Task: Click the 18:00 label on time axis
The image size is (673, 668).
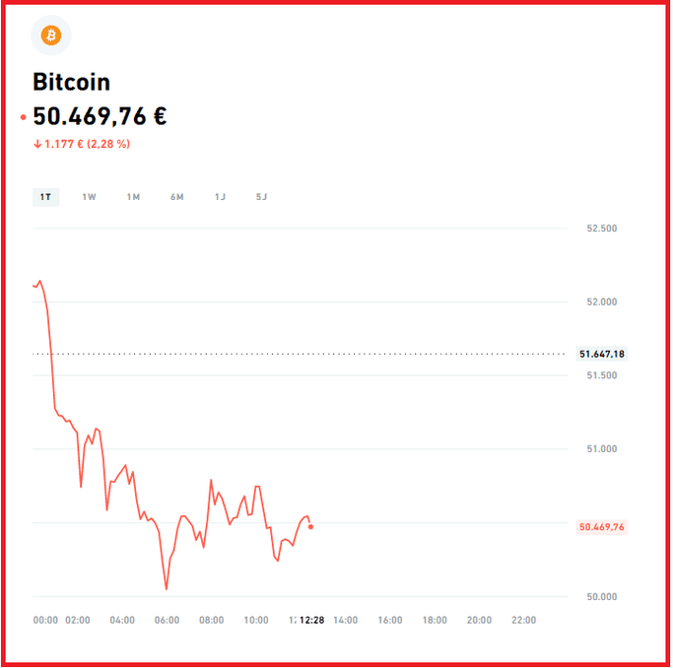Action: pyautogui.click(x=435, y=620)
